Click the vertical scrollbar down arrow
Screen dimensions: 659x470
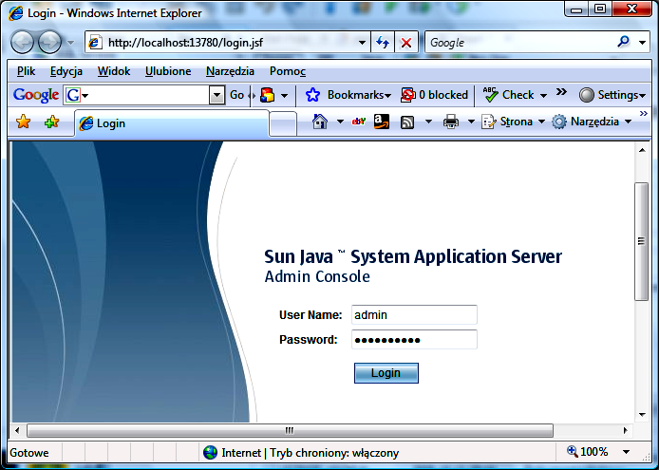pos(642,415)
